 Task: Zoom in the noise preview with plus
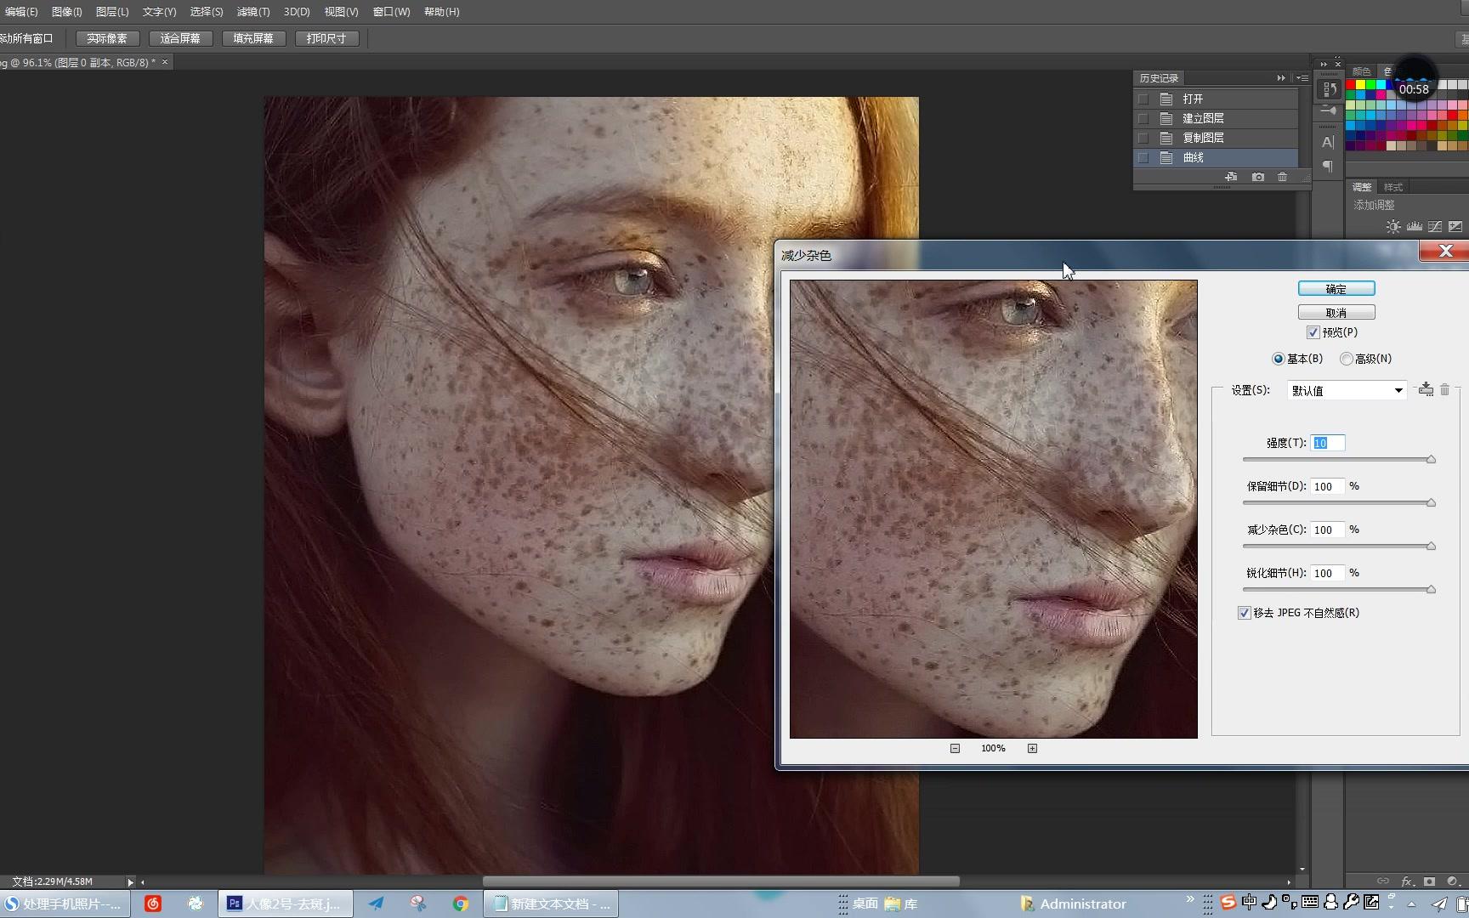[x=1032, y=748]
